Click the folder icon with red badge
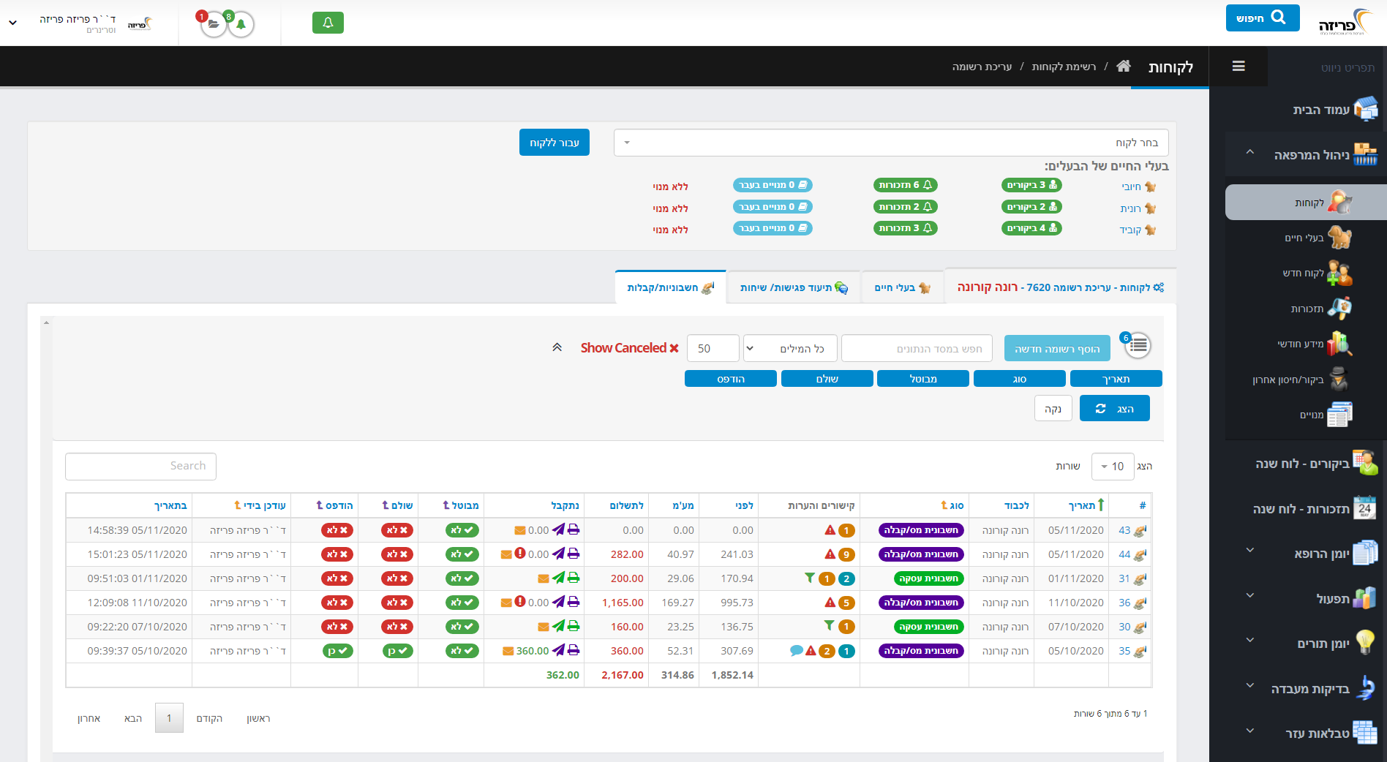Viewport: 1387px width, 762px height. [213, 24]
